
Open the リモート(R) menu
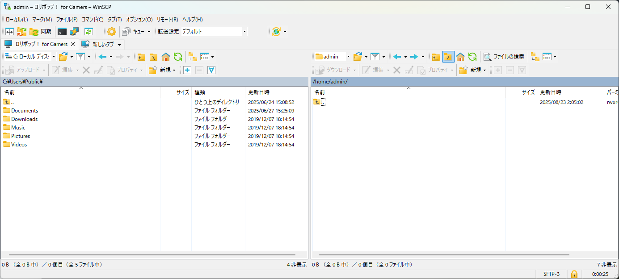tap(167, 20)
